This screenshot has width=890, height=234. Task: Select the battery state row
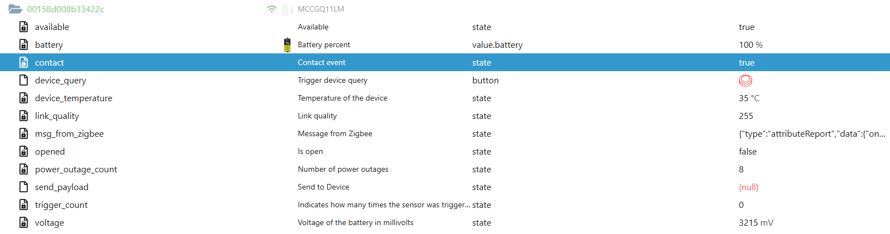point(49,45)
